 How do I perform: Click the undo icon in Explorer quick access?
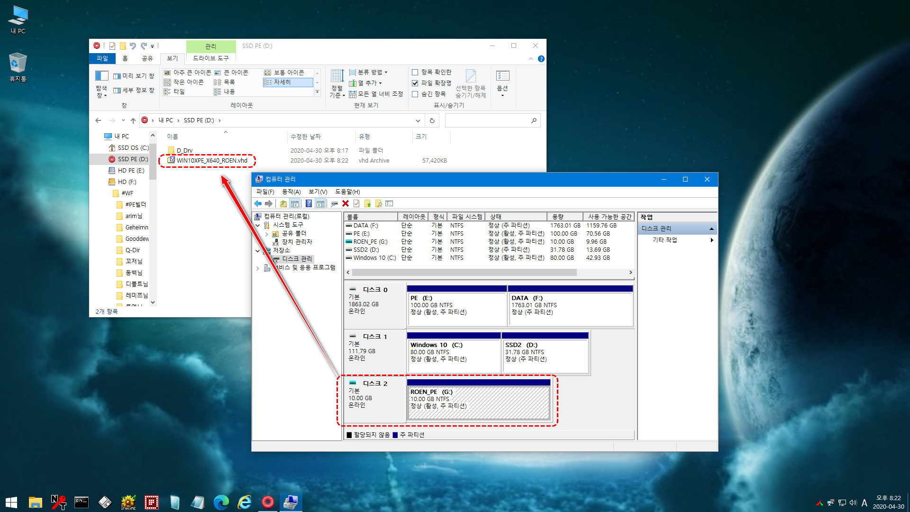(x=133, y=46)
